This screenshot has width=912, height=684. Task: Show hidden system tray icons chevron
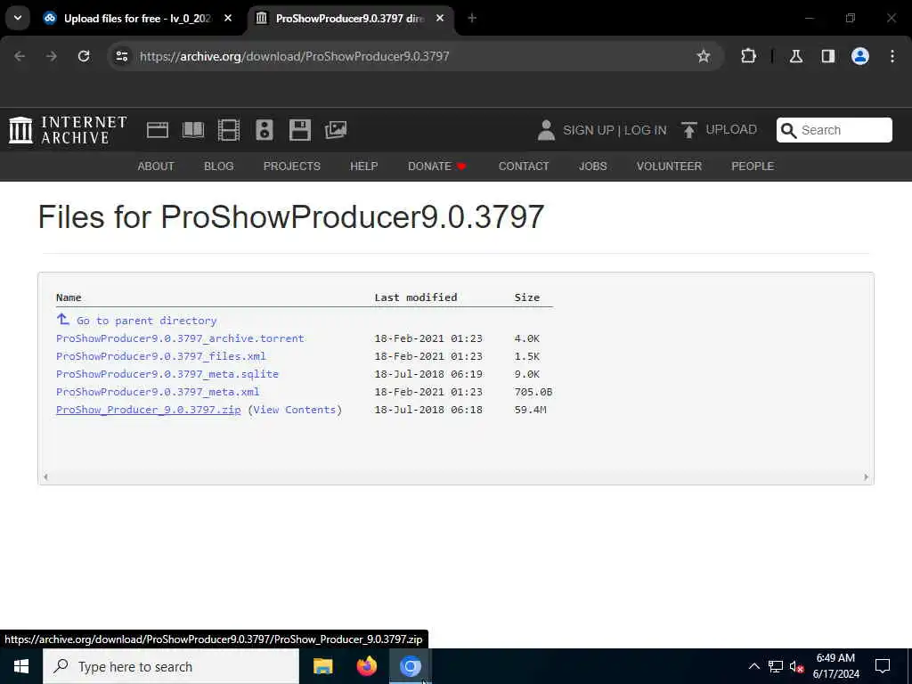click(753, 666)
